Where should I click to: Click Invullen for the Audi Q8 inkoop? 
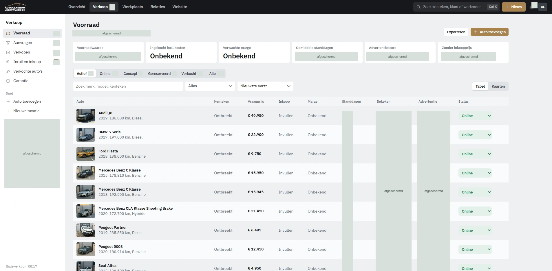pyautogui.click(x=286, y=116)
